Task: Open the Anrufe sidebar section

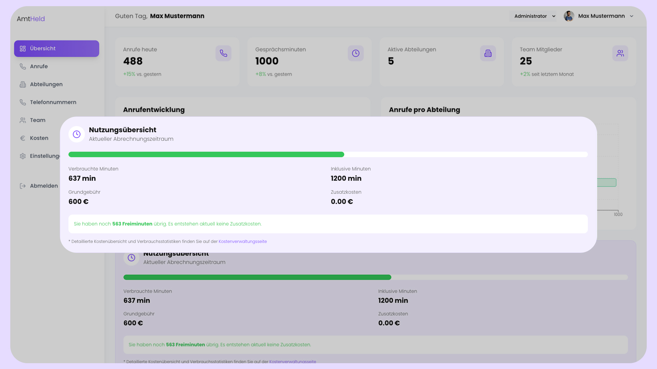Action: 39,66
